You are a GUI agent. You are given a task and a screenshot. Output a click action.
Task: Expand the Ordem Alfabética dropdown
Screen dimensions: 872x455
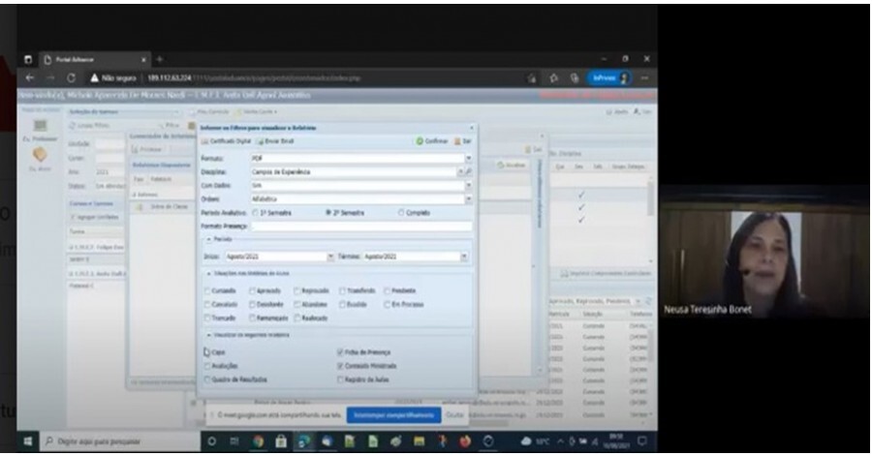click(468, 199)
